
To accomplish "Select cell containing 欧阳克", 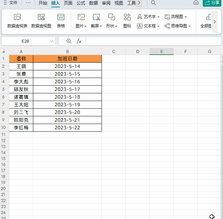I will [x=21, y=120].
